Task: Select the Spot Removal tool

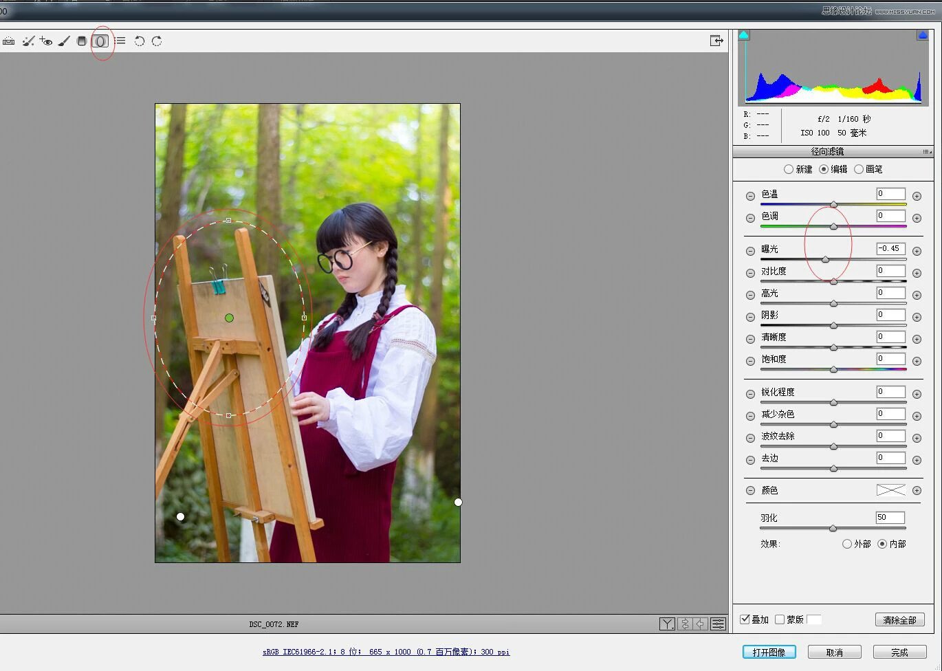Action: (x=28, y=41)
